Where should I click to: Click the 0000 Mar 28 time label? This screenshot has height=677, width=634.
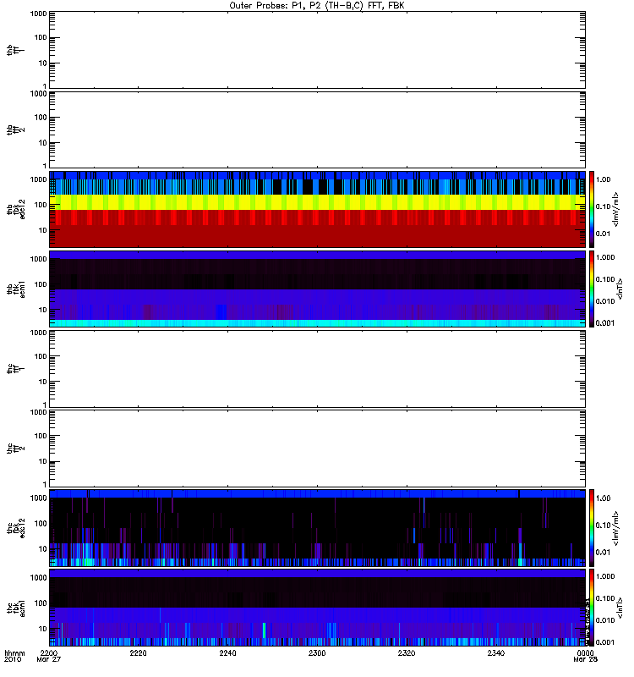(x=585, y=656)
